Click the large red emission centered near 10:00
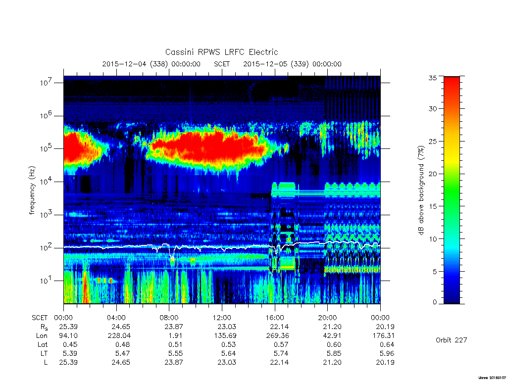Screen dimensions: 507x380 (208, 148)
